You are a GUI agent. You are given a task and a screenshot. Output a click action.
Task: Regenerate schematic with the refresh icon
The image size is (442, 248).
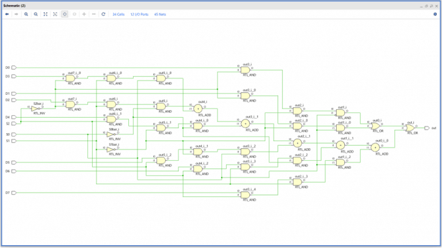coord(104,14)
